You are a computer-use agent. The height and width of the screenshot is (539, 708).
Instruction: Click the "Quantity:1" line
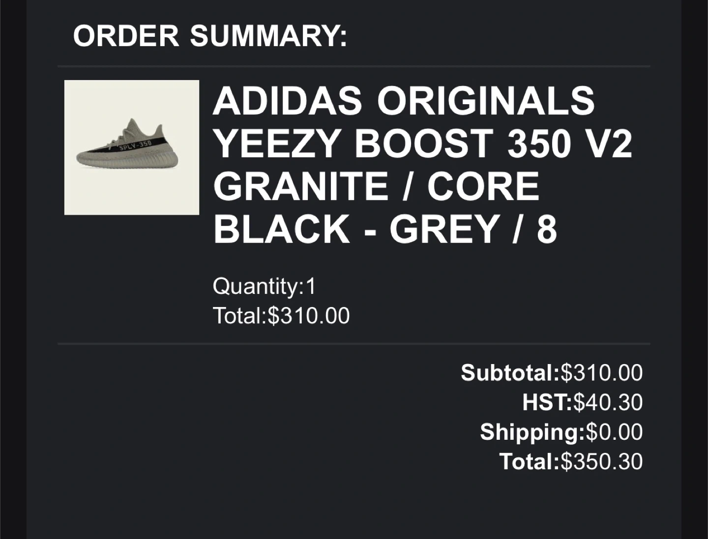(x=264, y=286)
